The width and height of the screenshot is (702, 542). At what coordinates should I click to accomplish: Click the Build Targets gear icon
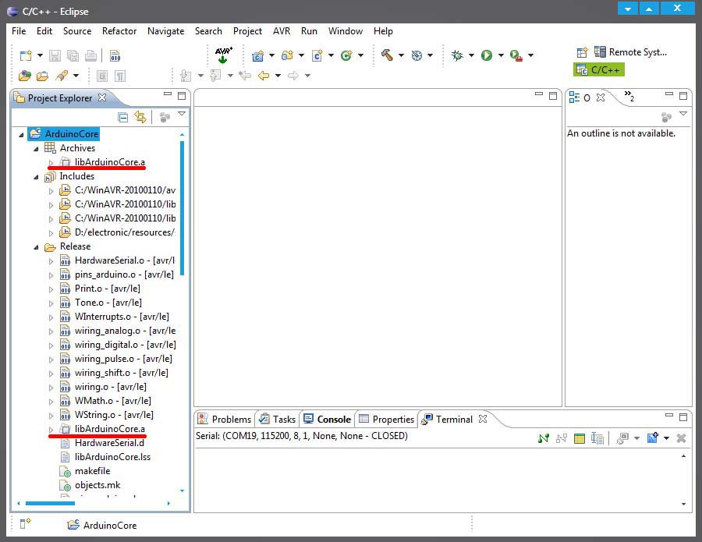pyautogui.click(x=417, y=55)
